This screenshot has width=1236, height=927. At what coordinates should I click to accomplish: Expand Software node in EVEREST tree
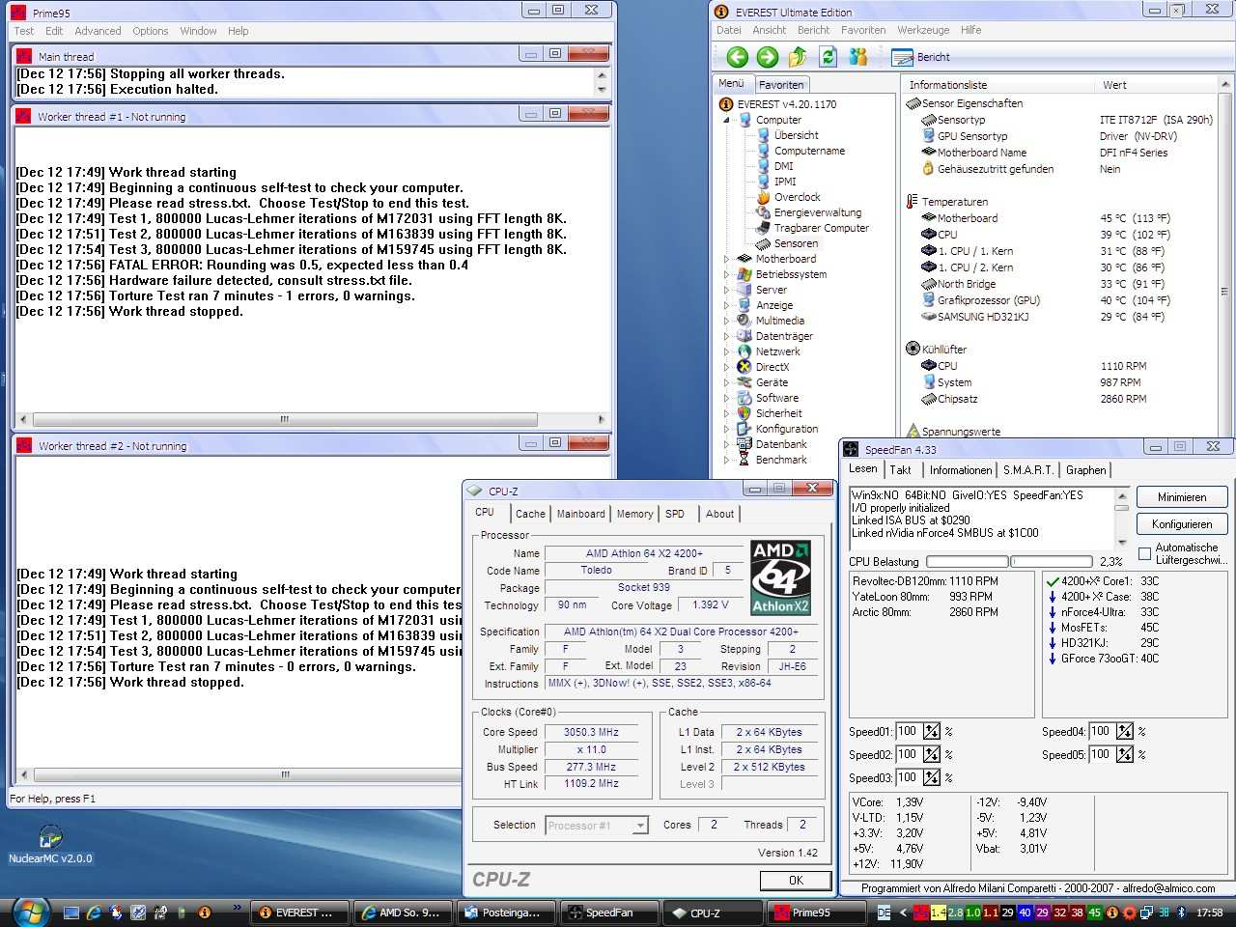click(727, 398)
